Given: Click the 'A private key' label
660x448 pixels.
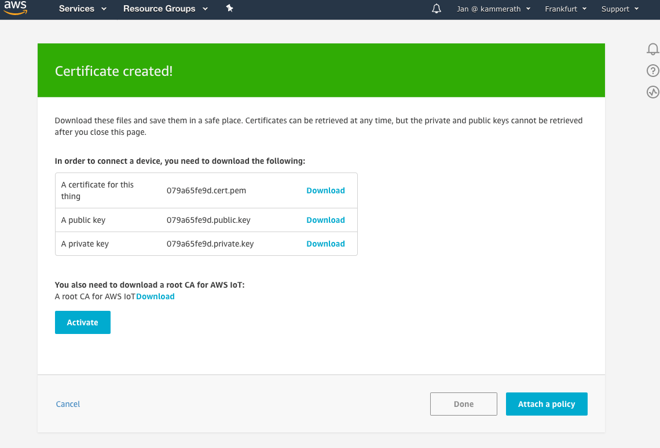Looking at the screenshot, I should [x=85, y=244].
